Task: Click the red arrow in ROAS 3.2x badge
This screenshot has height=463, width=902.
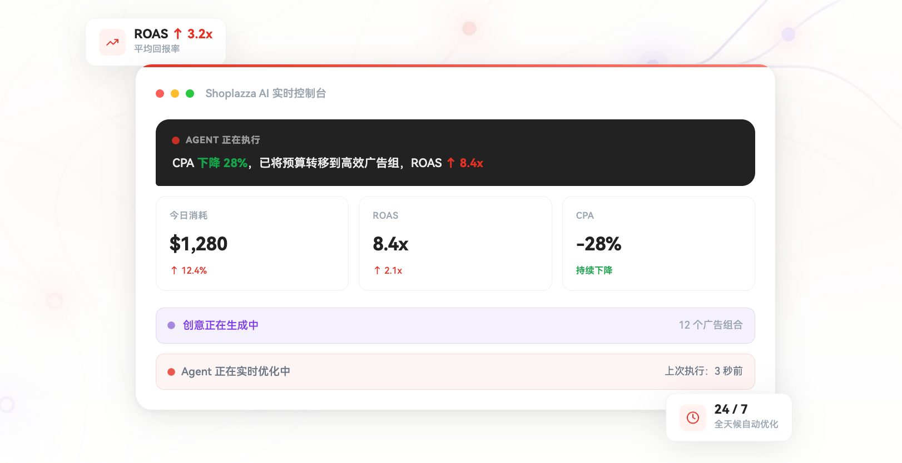Action: point(178,34)
